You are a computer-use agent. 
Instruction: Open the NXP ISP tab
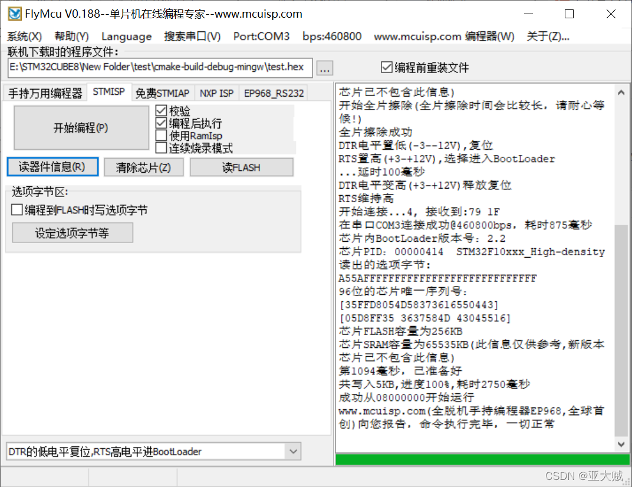(216, 93)
